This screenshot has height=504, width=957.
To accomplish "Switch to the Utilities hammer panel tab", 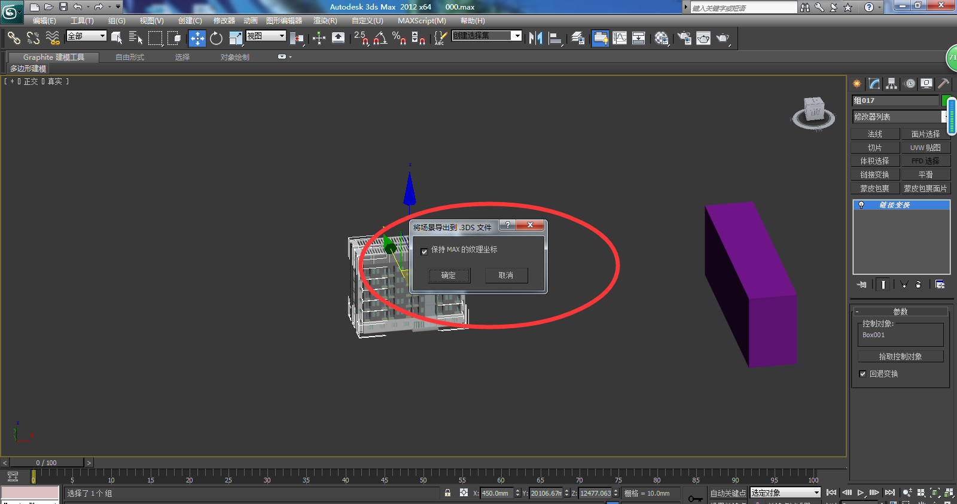I will click(944, 84).
